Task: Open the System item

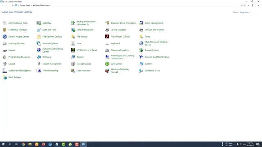Action: (x=145, y=64)
